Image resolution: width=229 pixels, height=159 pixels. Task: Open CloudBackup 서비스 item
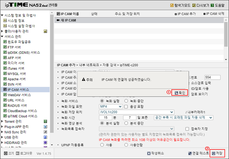coord(20,111)
